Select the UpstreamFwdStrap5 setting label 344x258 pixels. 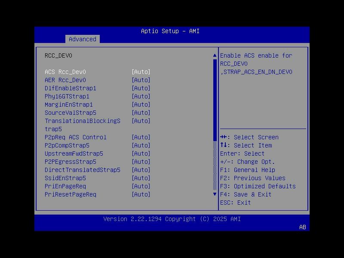(x=74, y=154)
